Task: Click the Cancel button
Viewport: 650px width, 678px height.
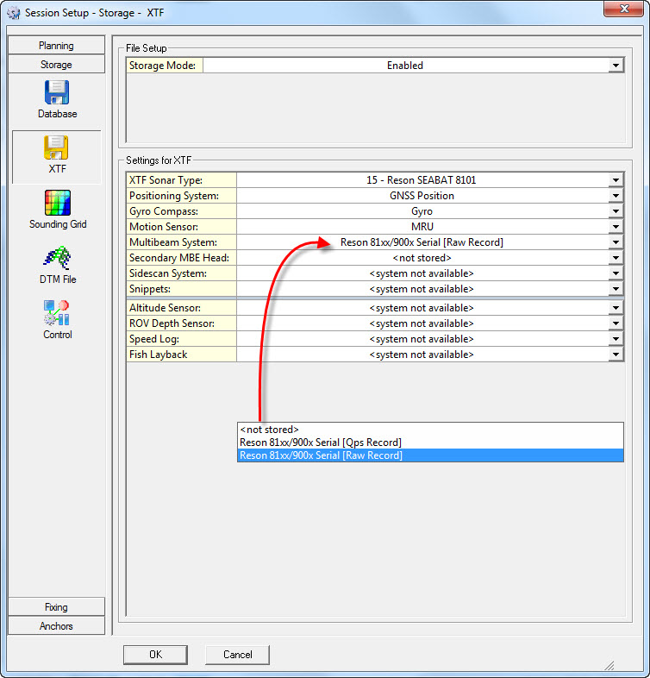Action: pos(237,655)
